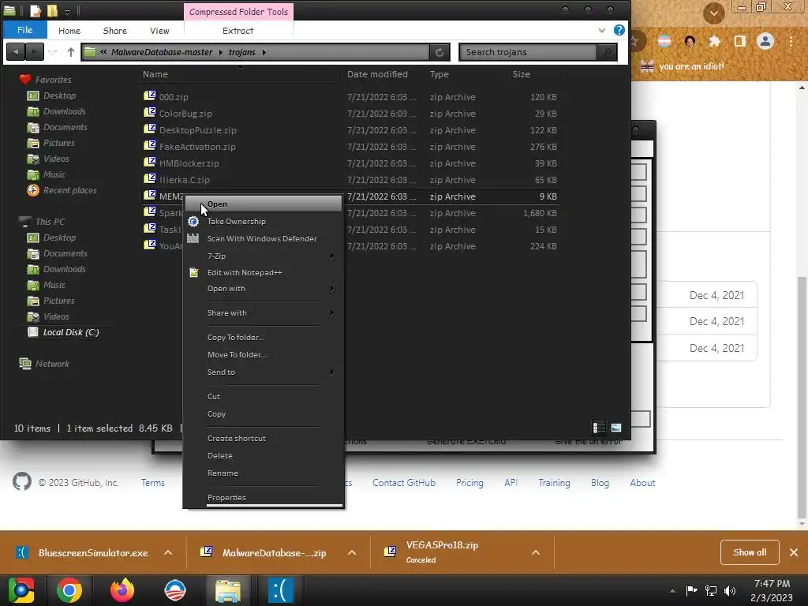Screen dimensions: 808x606
Task: Click the Search trojans input field
Action: coord(528,52)
